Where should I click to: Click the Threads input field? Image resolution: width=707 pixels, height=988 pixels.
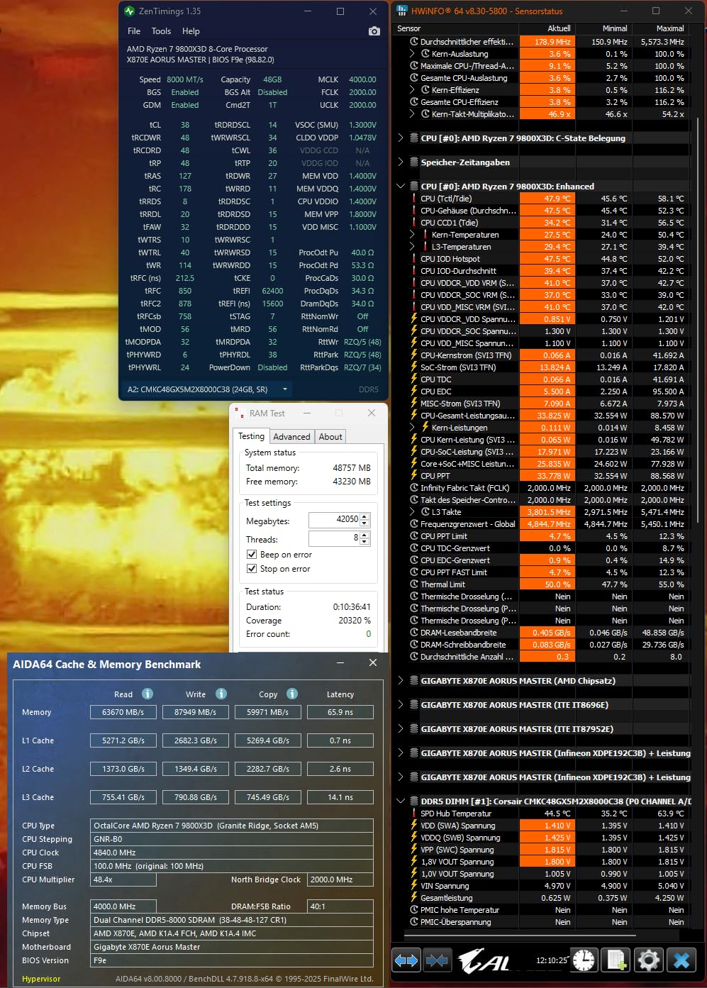pyautogui.click(x=334, y=539)
